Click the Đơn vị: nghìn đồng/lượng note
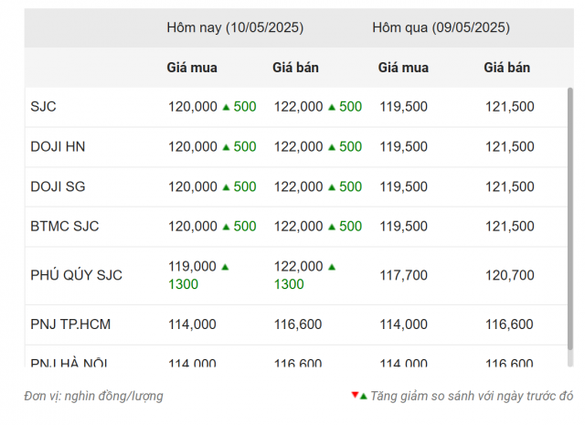 [x=93, y=396]
